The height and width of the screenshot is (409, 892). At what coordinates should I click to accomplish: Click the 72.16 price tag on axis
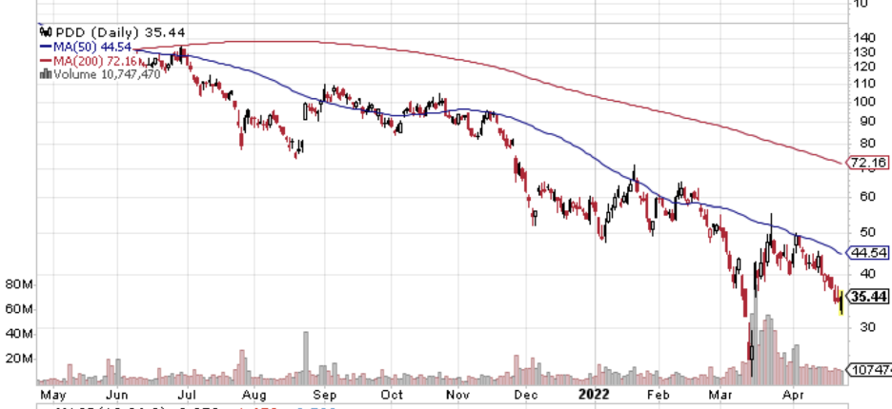pos(870,163)
